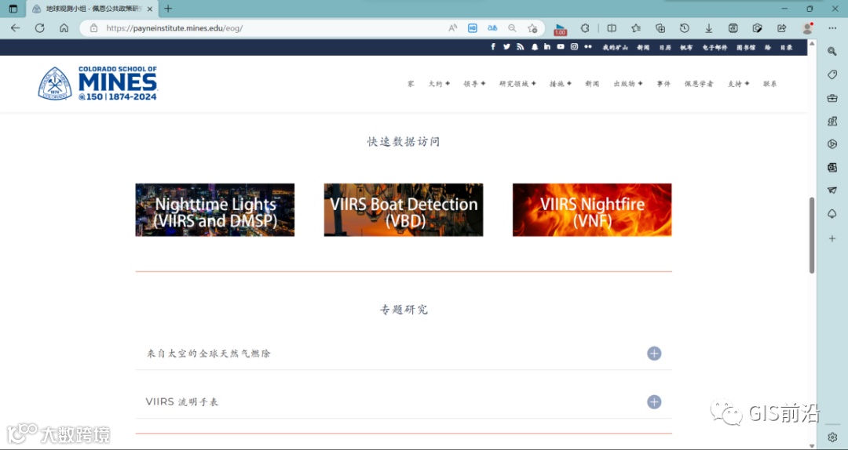This screenshot has width=848, height=450.
Task: Click the sidebar search magnifier icon
Action: tap(832, 51)
